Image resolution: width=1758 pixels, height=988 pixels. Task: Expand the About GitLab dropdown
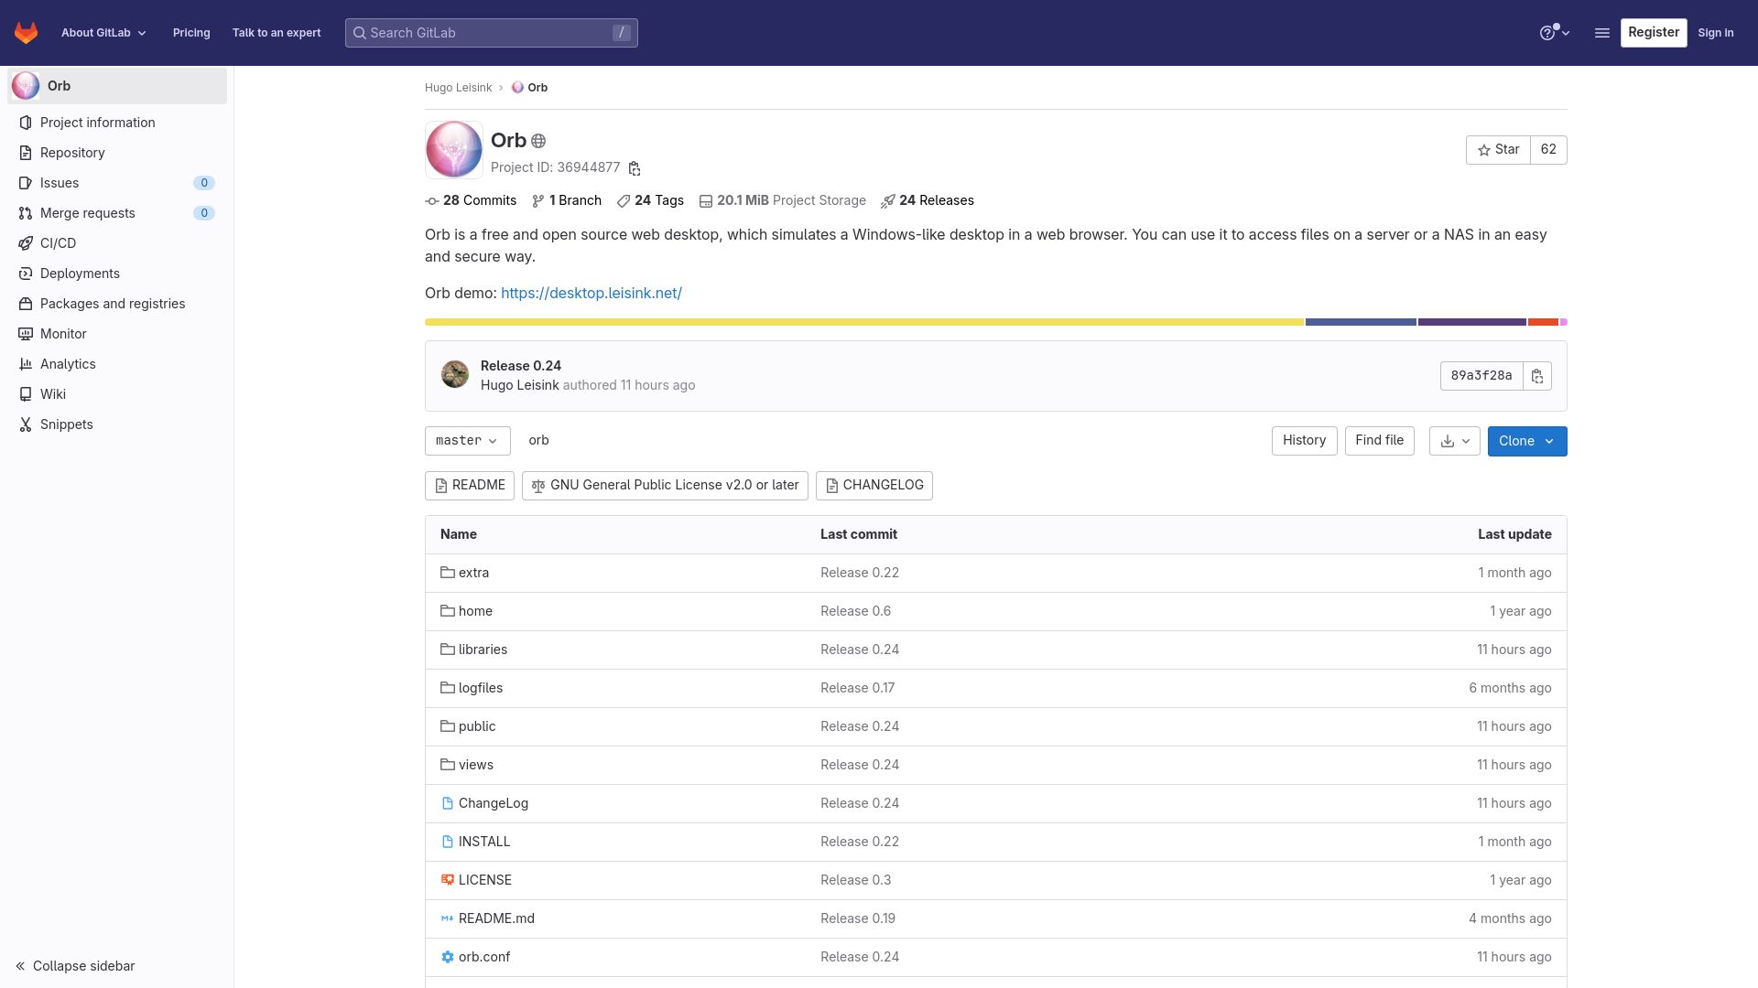(x=103, y=33)
